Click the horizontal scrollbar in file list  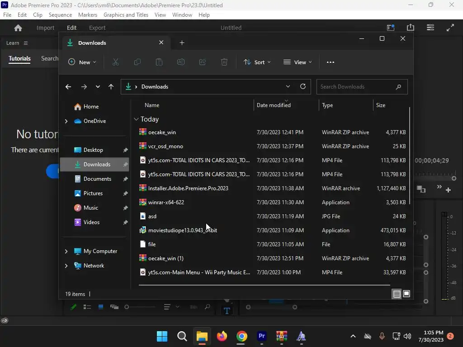264,285
